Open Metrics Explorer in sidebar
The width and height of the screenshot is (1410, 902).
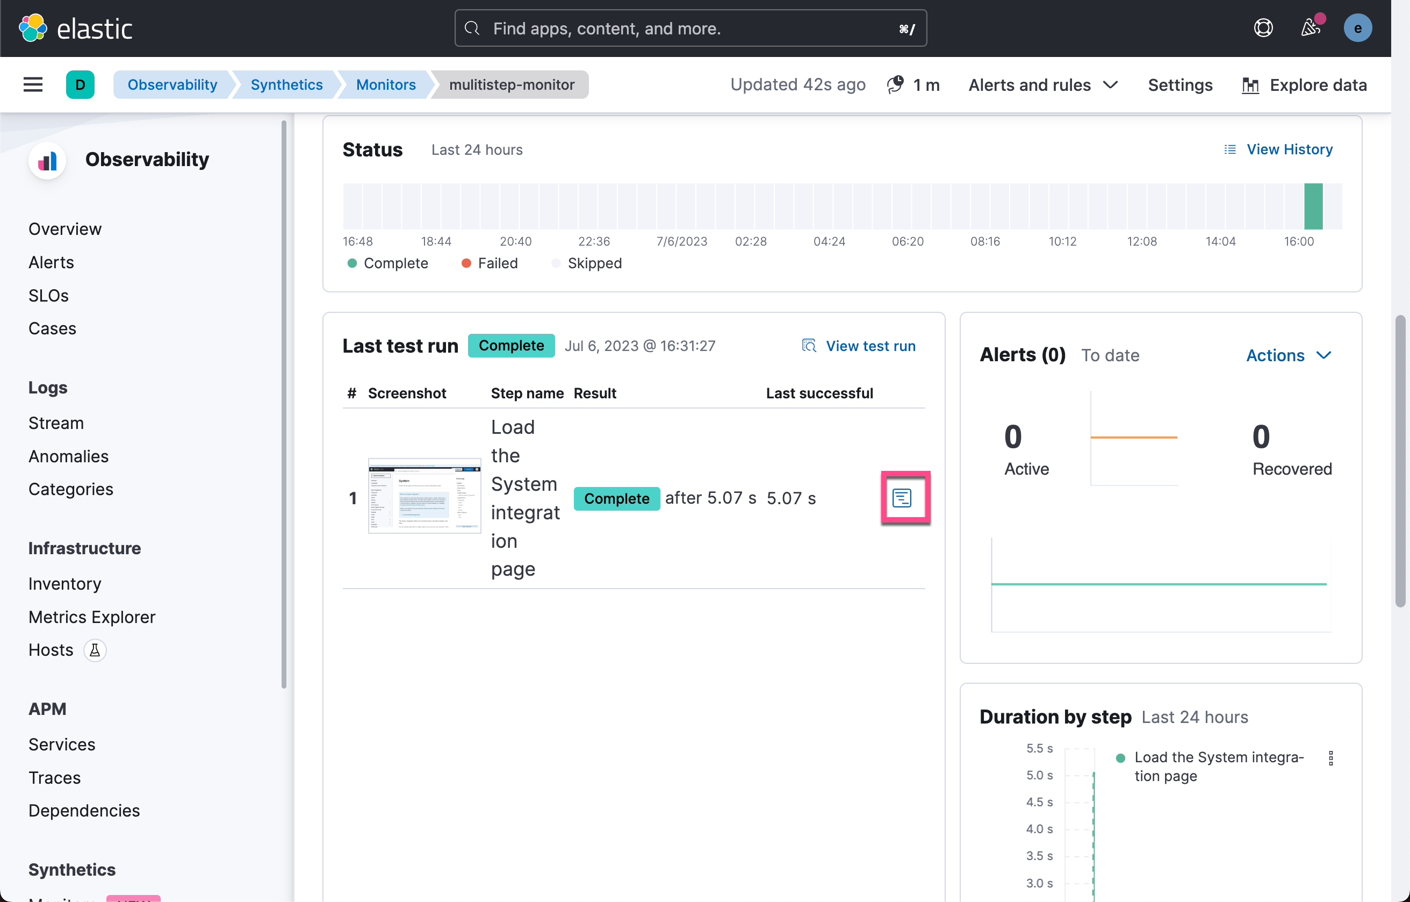(x=92, y=617)
